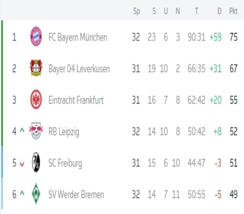Click the Eintracht Frankfurt eagle crest
The height and width of the screenshot is (214, 244).
[36, 99]
